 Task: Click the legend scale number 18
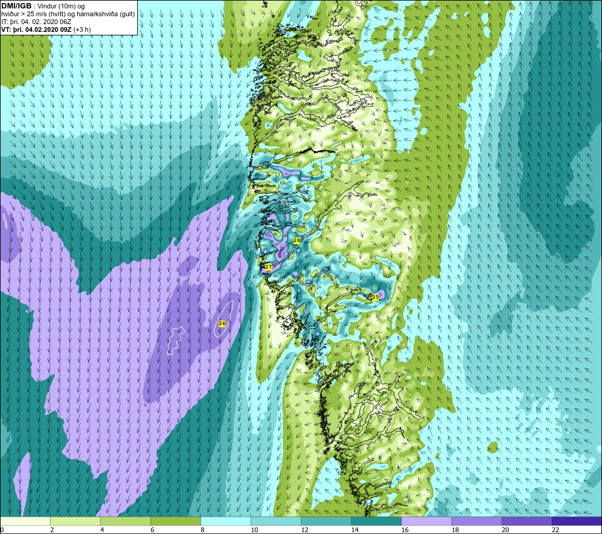455,530
